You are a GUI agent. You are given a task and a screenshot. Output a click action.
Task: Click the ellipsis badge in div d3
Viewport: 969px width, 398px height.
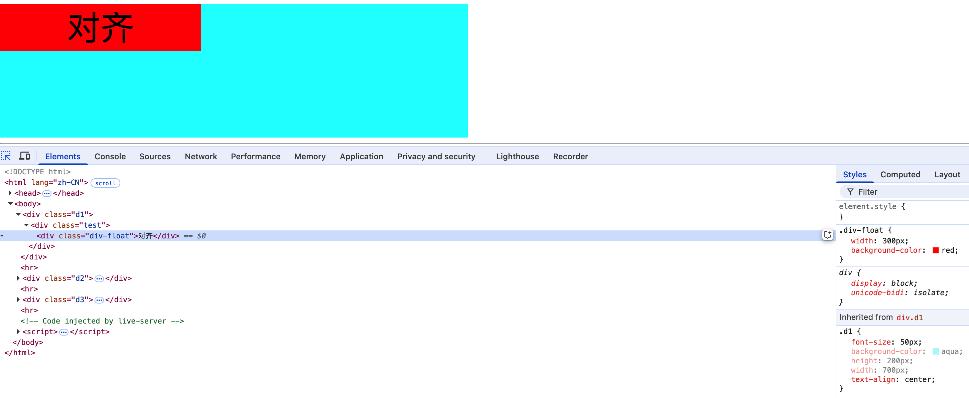click(99, 300)
